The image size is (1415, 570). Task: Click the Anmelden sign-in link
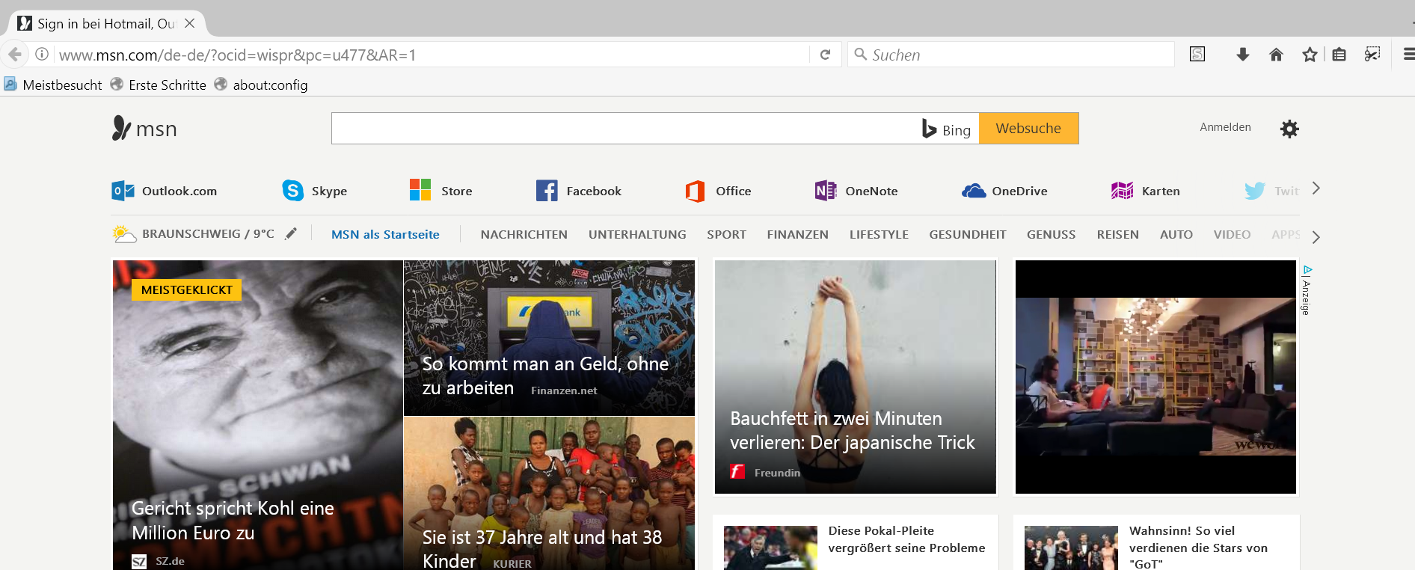click(x=1225, y=127)
